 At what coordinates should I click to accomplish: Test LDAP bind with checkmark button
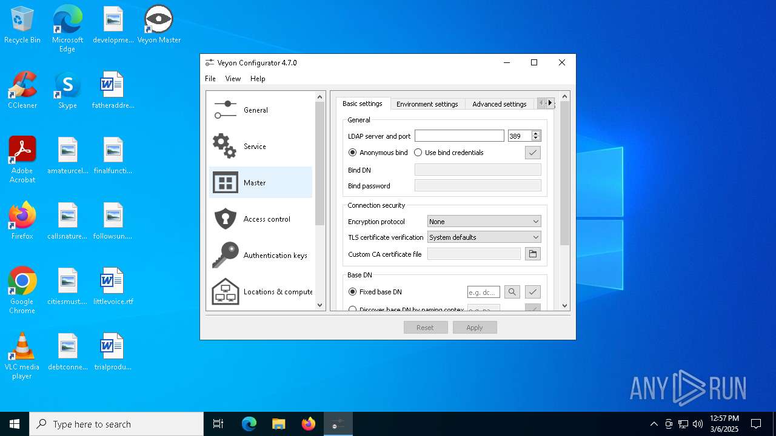tap(533, 153)
